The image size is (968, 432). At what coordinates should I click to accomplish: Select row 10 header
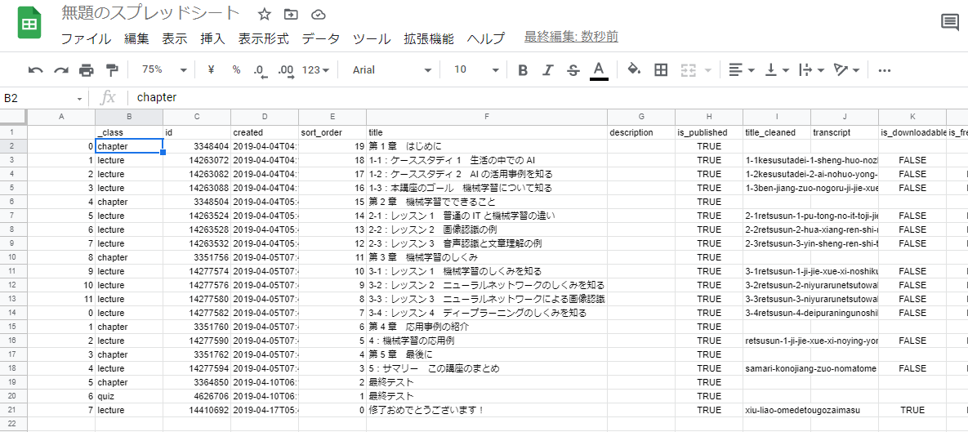14,256
